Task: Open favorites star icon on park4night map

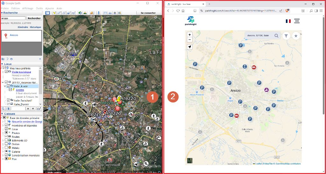Action: pos(296,36)
